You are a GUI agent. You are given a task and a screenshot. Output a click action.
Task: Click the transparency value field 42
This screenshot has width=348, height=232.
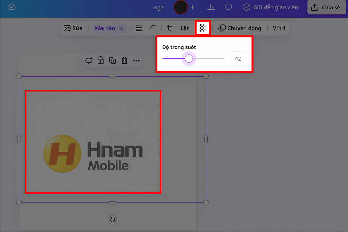click(238, 59)
